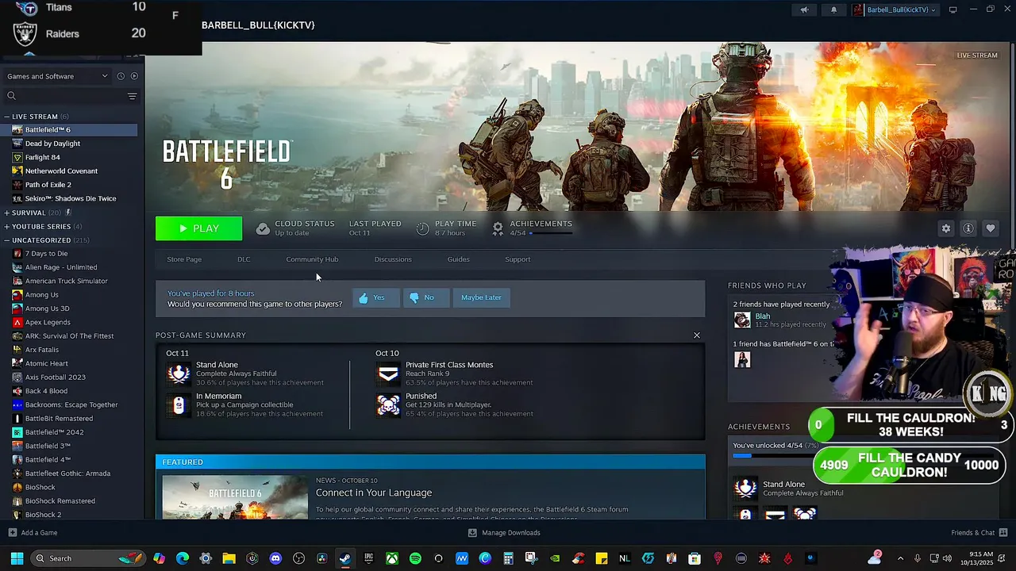
Task: Open friend Blah's avatar
Action: click(x=742, y=320)
